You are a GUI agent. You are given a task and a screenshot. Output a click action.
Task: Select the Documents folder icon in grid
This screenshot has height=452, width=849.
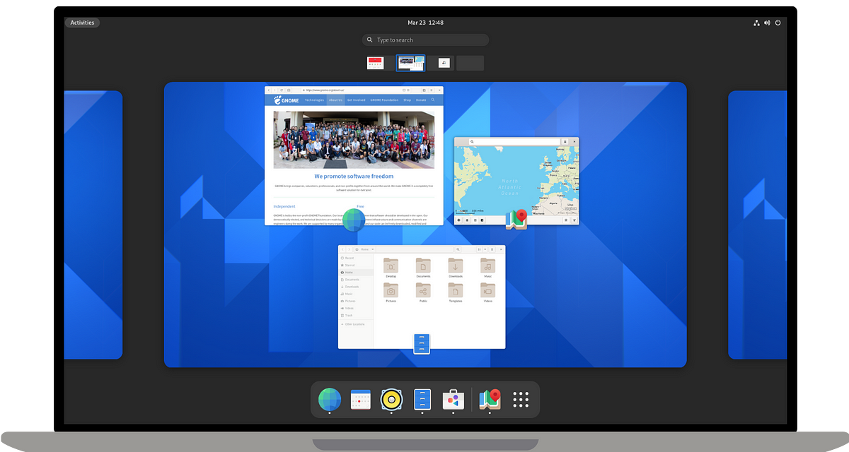pyautogui.click(x=423, y=266)
